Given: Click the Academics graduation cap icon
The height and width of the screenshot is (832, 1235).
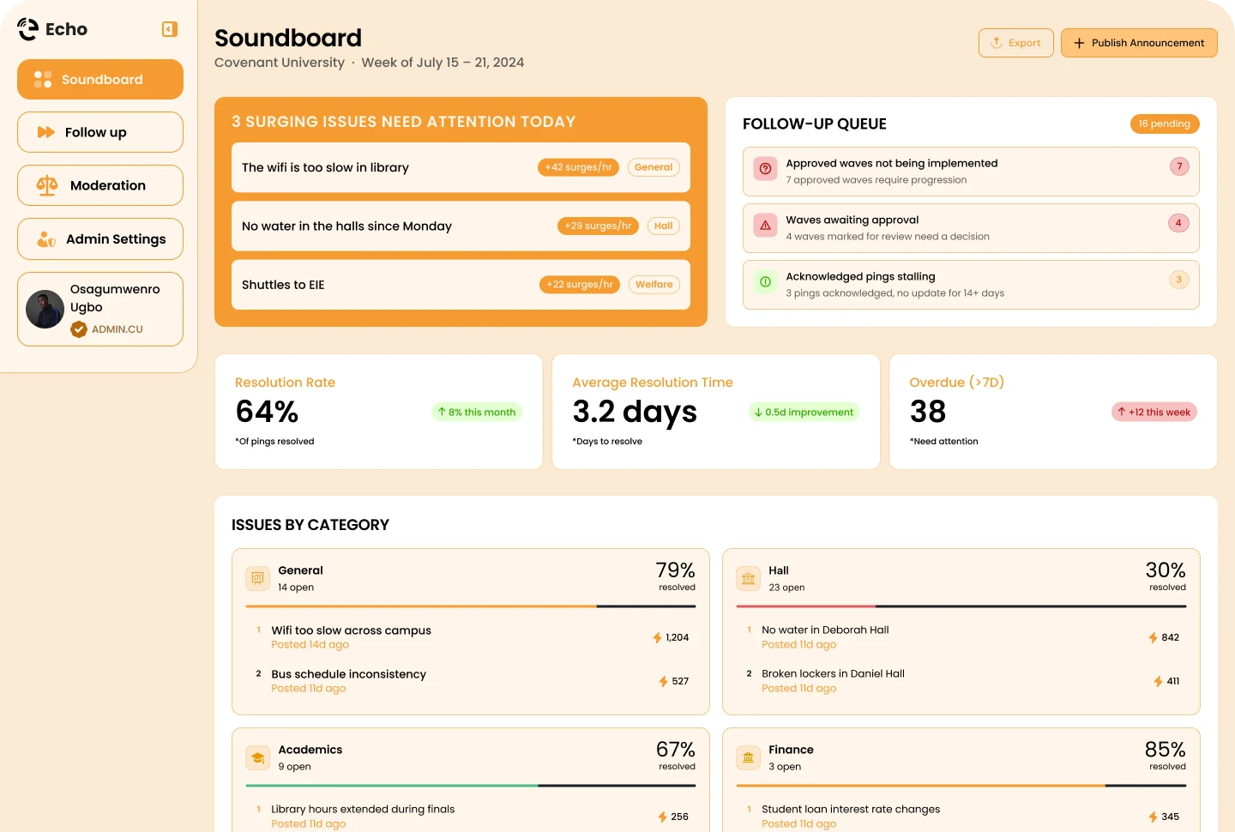Looking at the screenshot, I should point(257,757).
